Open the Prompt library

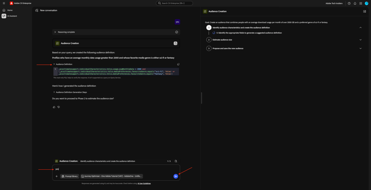(x=70, y=176)
